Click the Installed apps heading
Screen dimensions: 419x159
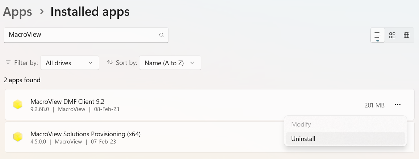tap(90, 12)
